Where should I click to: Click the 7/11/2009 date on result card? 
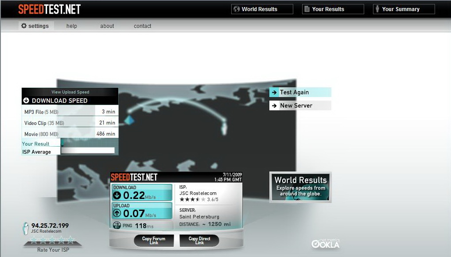pyautogui.click(x=233, y=175)
